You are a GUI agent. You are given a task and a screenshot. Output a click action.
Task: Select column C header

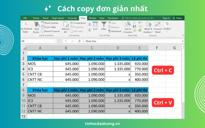click(x=92, y=48)
